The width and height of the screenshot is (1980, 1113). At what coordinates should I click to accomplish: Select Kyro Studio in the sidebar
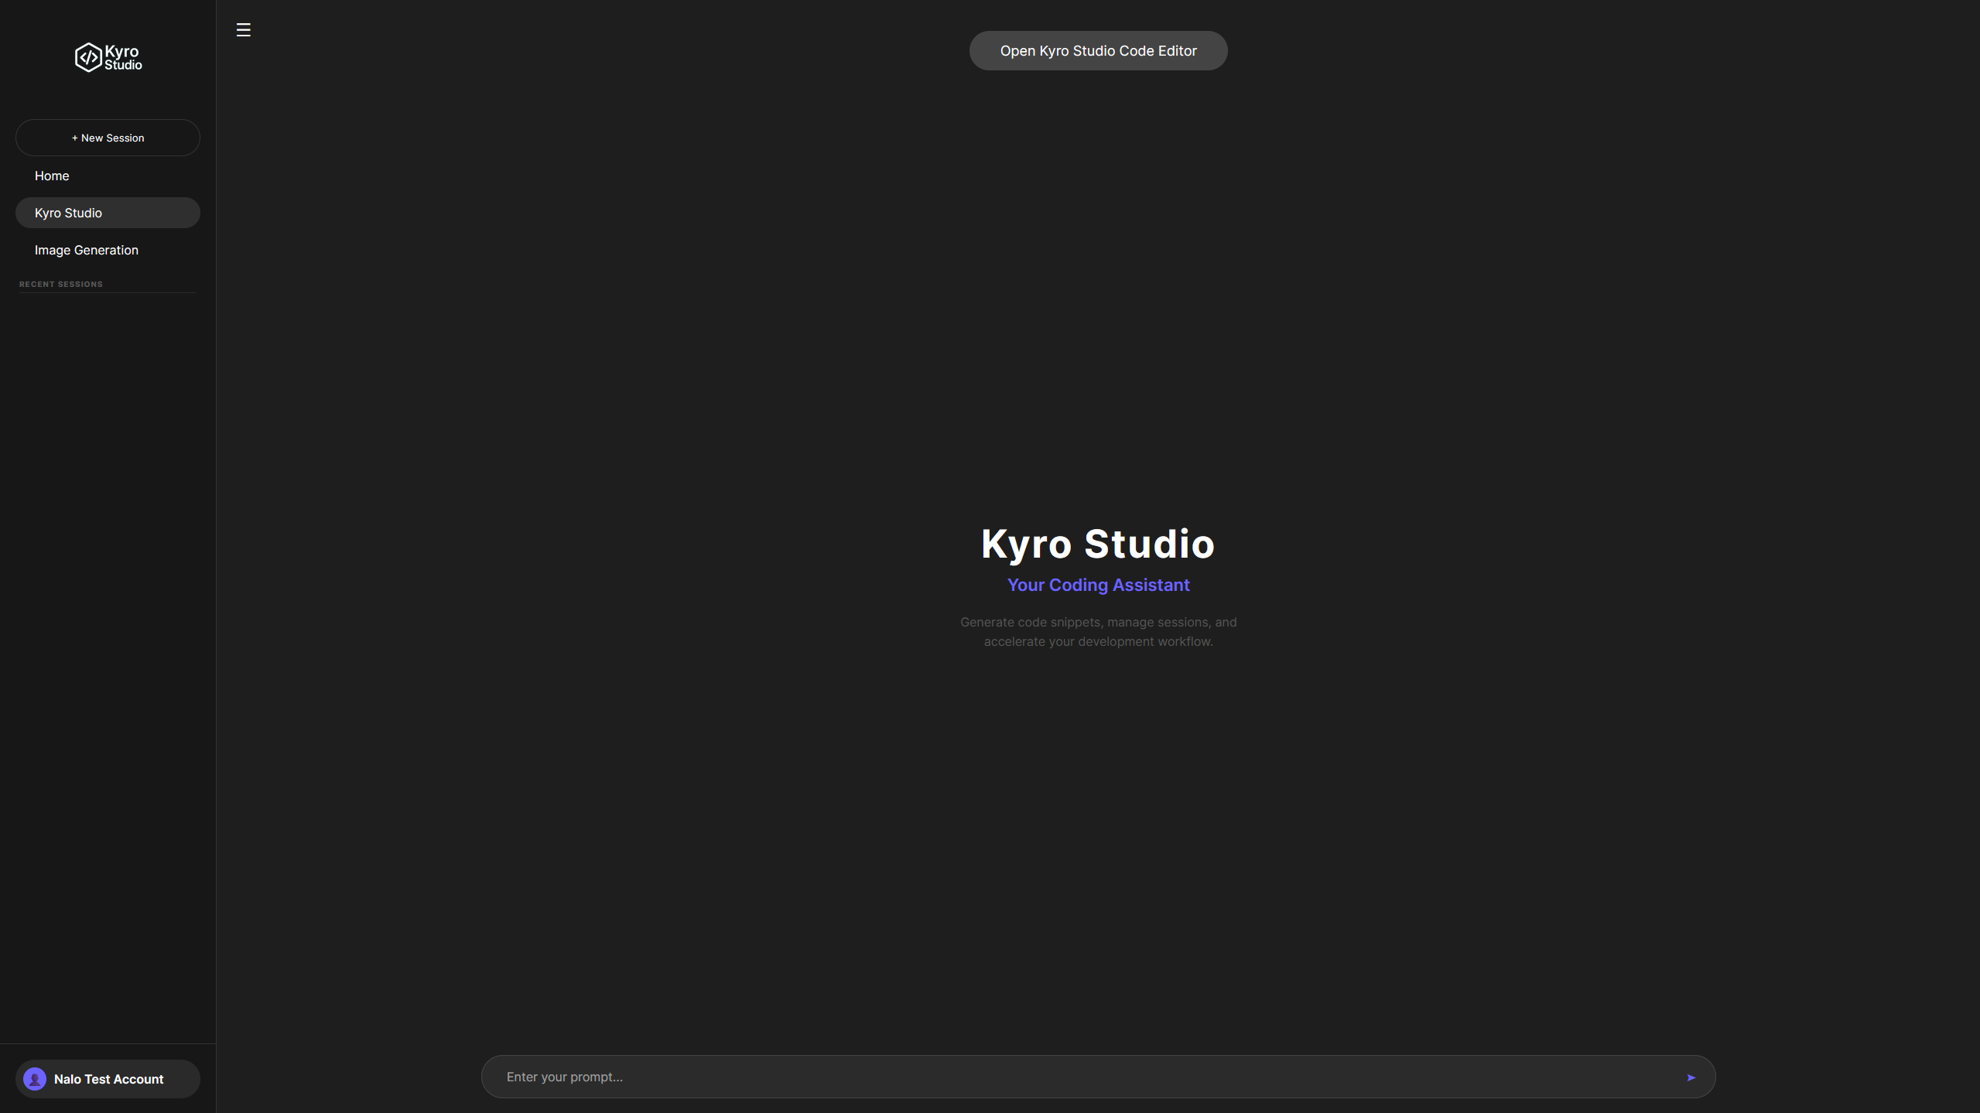68,212
